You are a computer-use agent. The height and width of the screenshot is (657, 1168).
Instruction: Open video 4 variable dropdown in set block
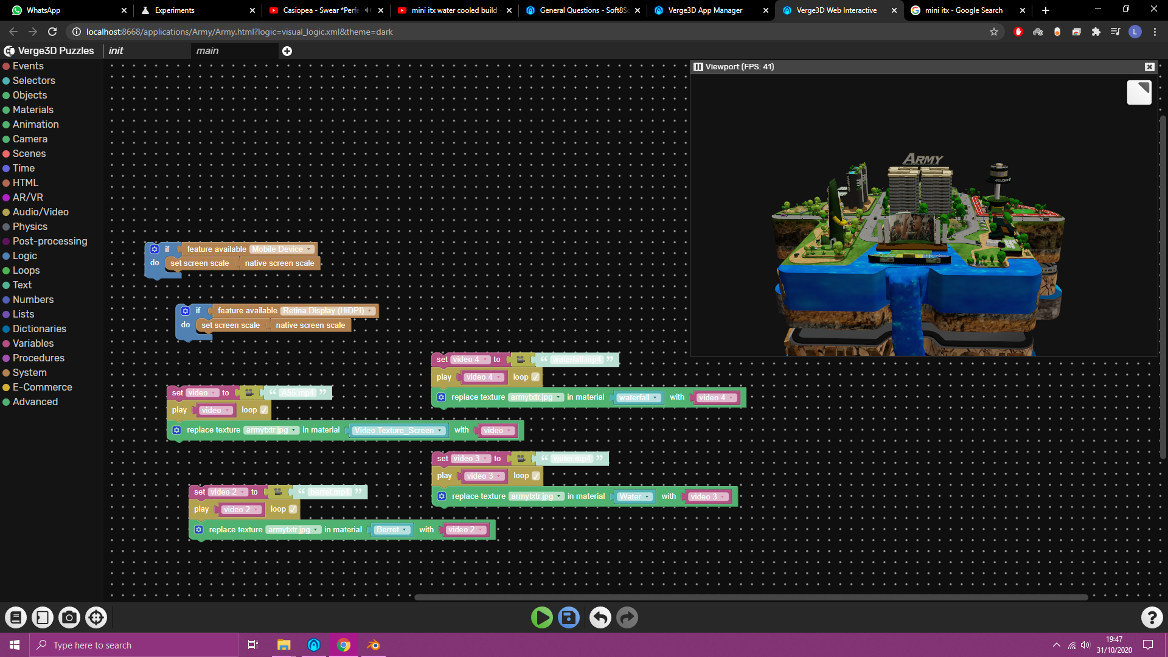click(x=470, y=360)
